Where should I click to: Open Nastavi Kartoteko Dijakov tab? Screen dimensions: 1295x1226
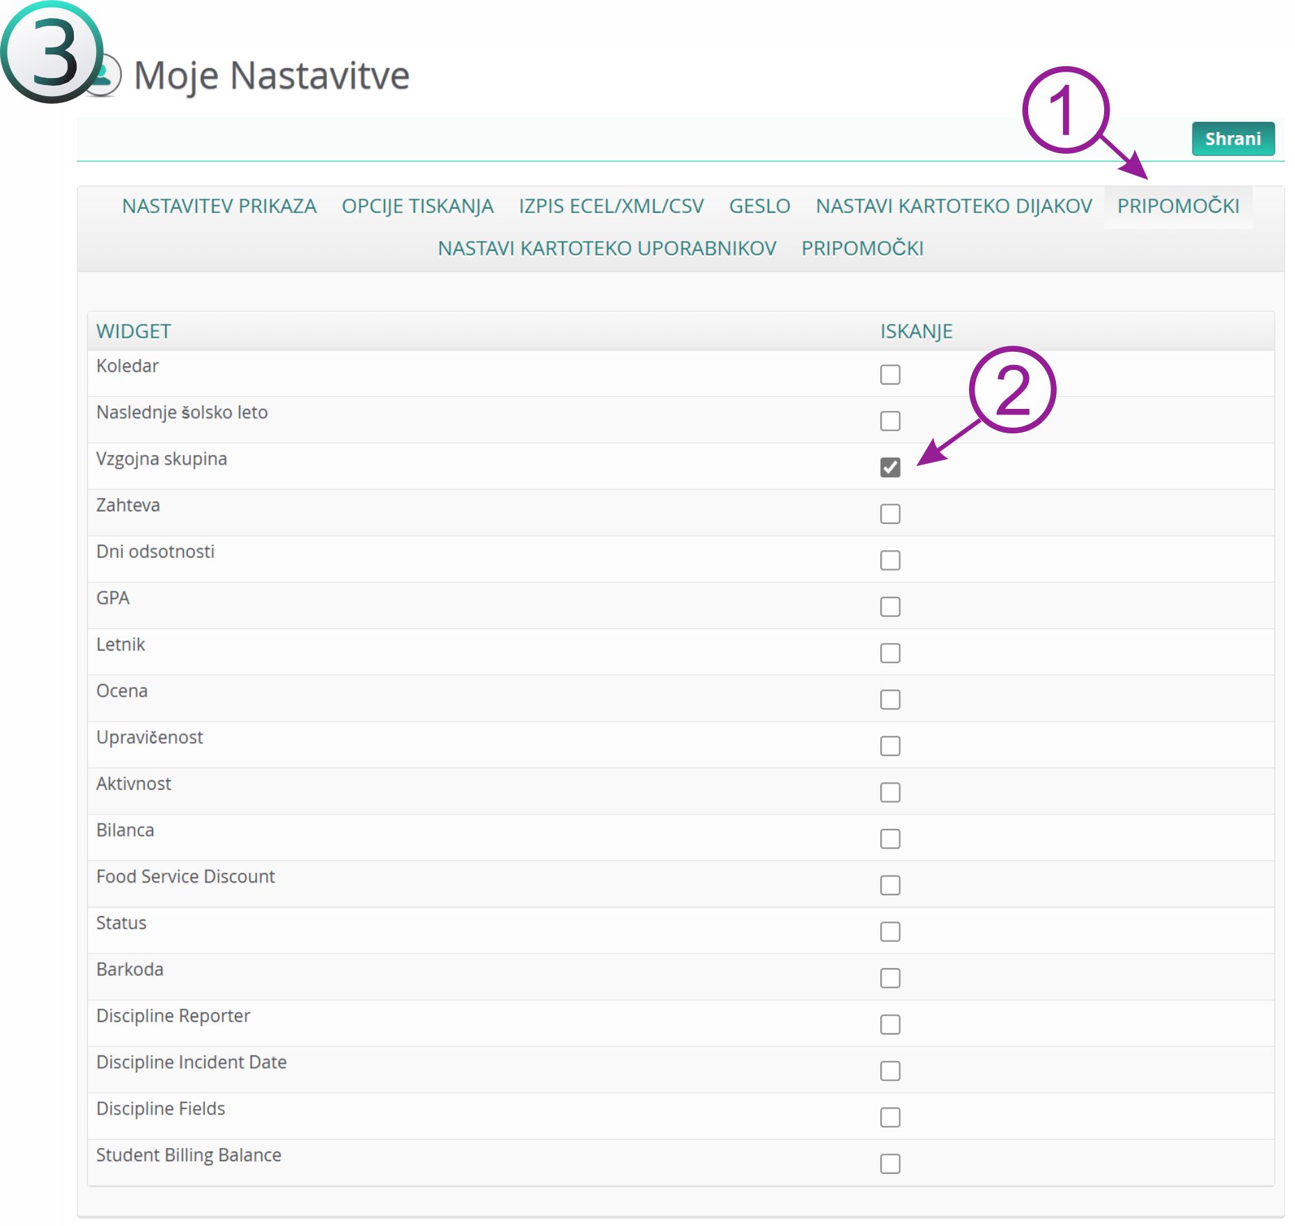pyautogui.click(x=954, y=206)
